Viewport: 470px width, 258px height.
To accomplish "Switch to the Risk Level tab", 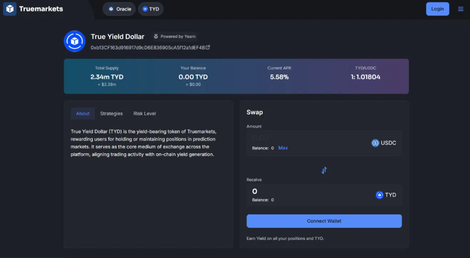I will (x=144, y=114).
